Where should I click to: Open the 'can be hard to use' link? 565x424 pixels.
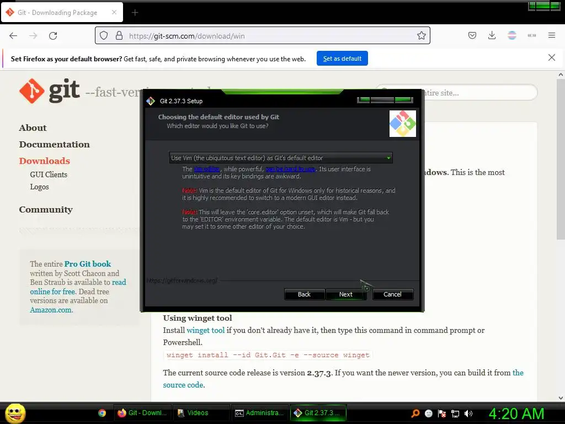[x=290, y=169]
